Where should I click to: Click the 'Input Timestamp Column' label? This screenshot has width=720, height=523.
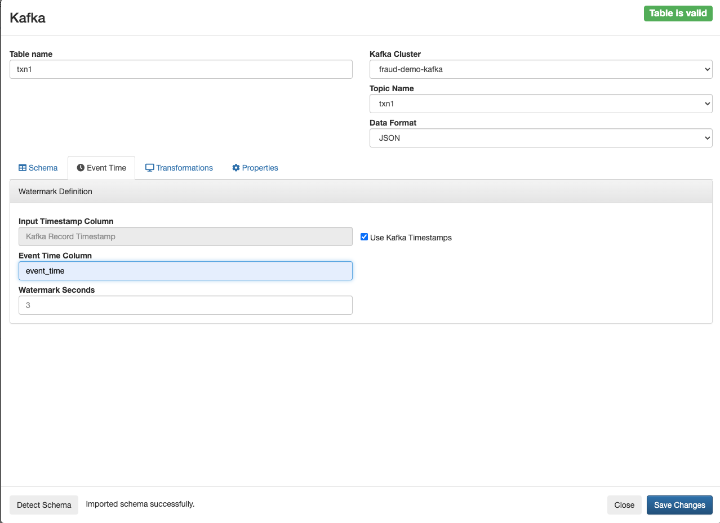(66, 221)
